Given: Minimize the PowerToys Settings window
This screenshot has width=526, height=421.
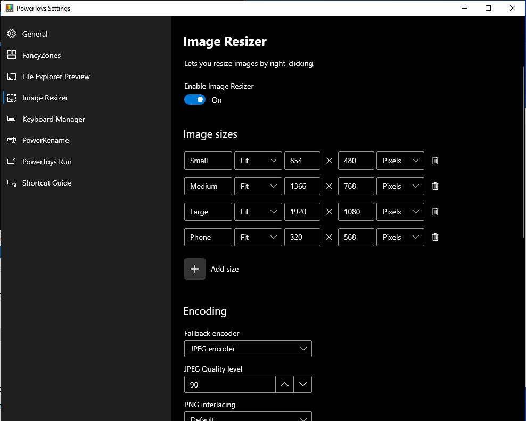Looking at the screenshot, I should point(464,8).
